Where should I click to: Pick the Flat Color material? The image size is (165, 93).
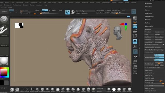coord(114,90)
